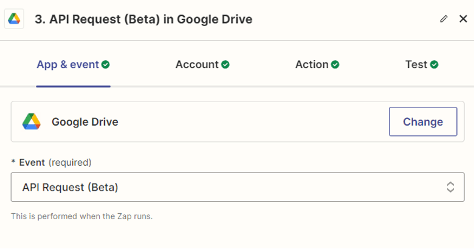The width and height of the screenshot is (474, 249).
Task: Click the green checkmark next to Account
Action: point(225,64)
